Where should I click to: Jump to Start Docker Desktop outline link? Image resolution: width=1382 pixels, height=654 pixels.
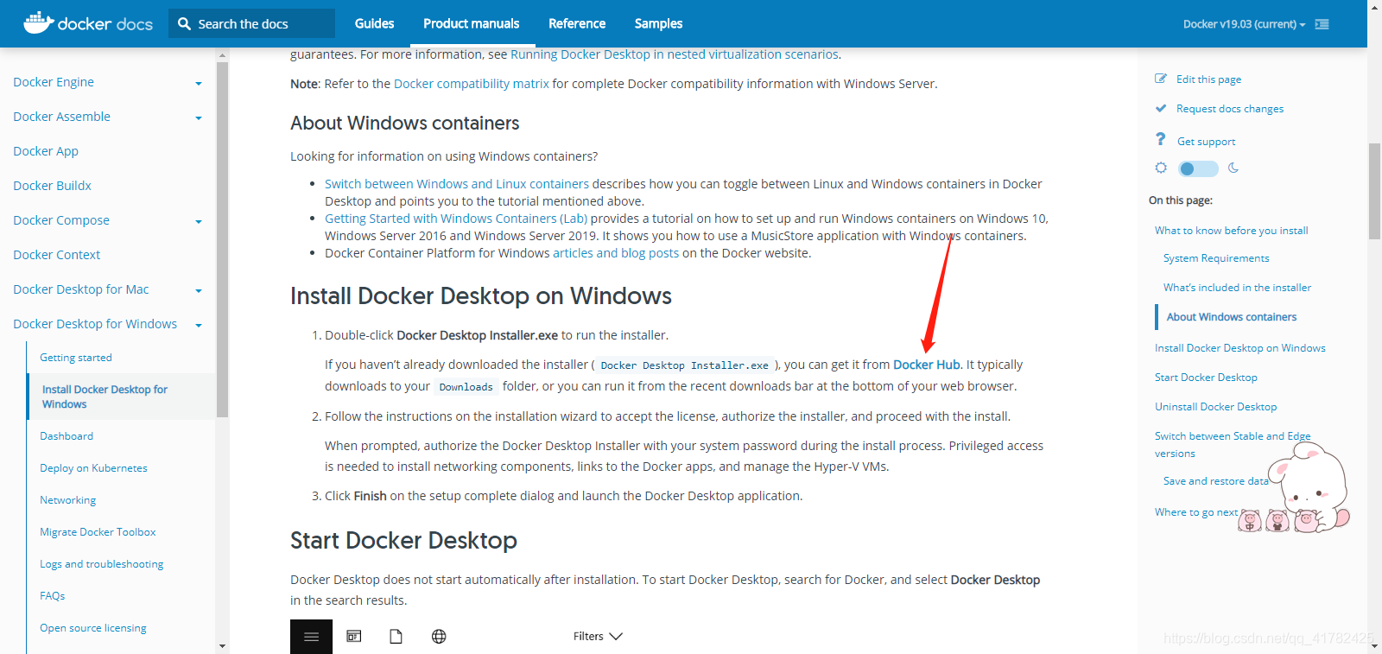(1206, 378)
